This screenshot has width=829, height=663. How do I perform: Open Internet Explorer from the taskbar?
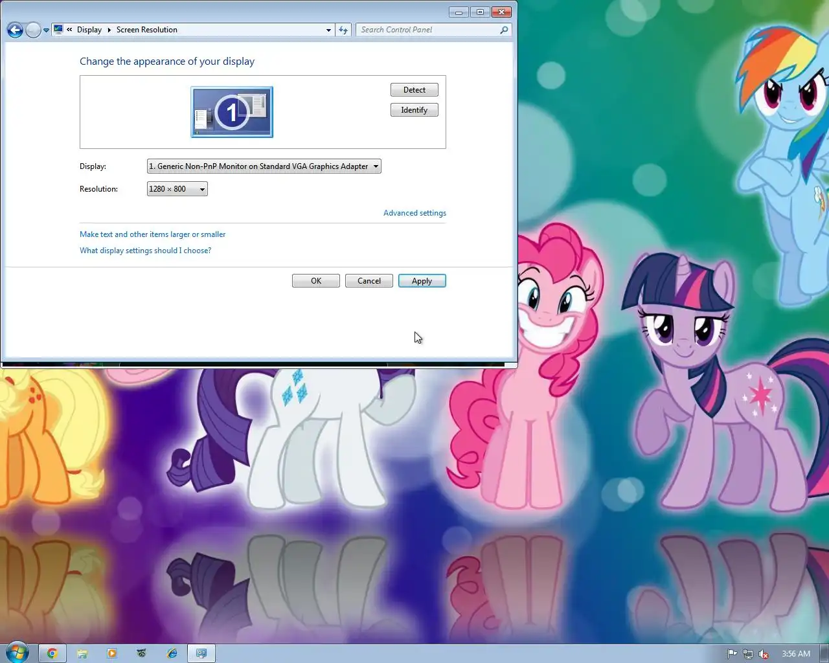tap(172, 653)
